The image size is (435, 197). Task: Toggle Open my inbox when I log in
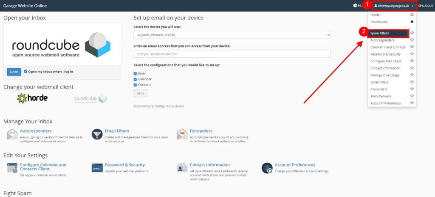(x=26, y=71)
